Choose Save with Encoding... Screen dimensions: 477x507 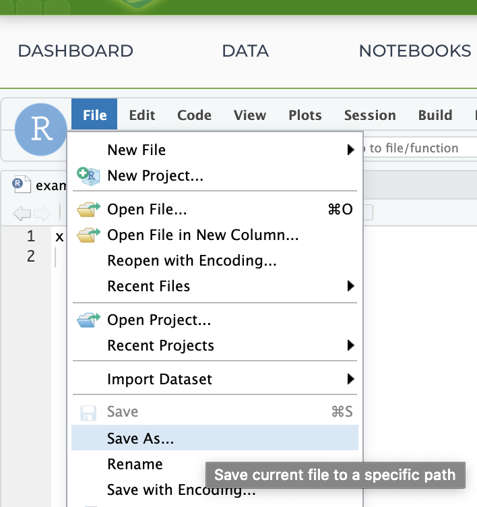click(181, 490)
